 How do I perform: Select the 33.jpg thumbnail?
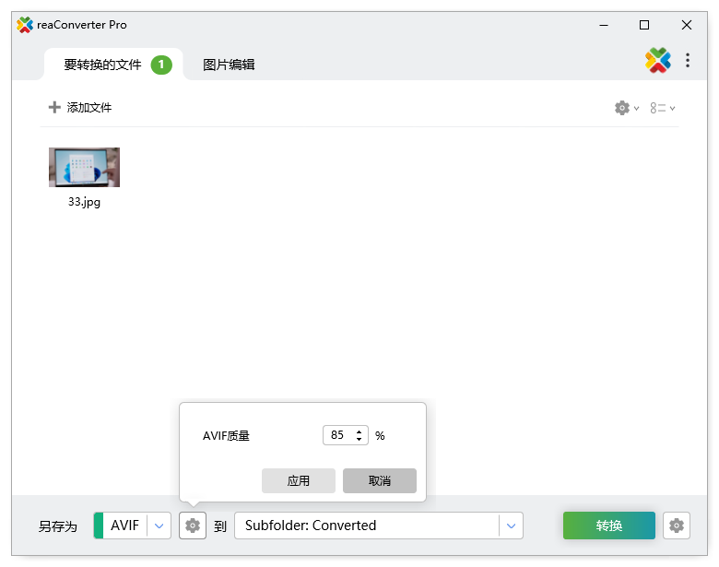[x=85, y=167]
